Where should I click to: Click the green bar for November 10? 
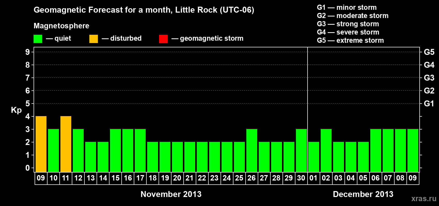coord(53,151)
